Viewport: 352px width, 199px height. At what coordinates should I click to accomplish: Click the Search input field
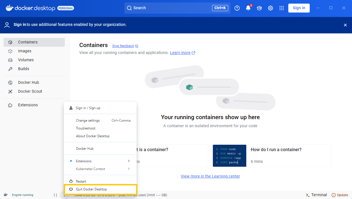pos(177,8)
